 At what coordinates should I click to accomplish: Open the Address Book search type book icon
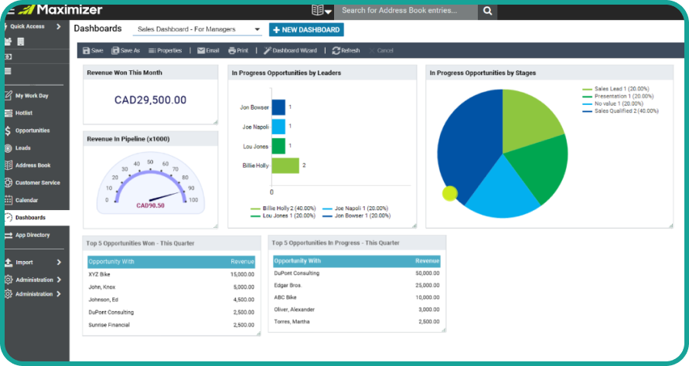317,10
